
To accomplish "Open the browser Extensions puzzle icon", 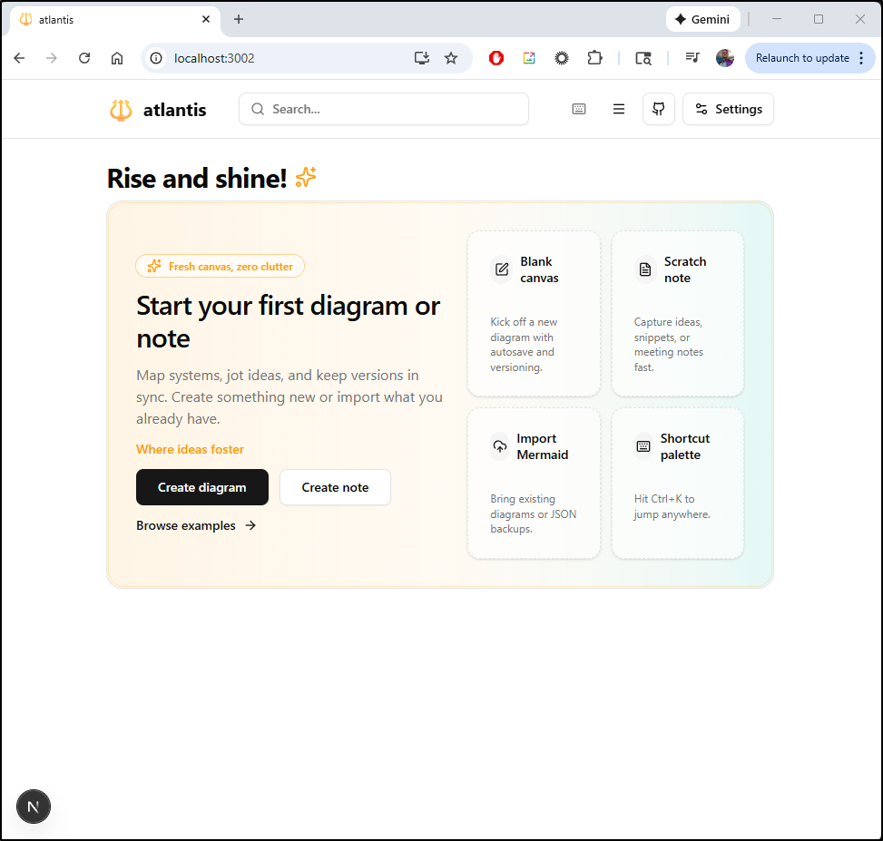I will (594, 58).
